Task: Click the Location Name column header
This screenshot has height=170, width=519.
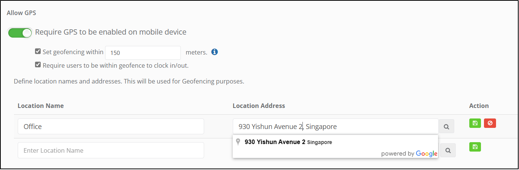Action: coord(41,106)
